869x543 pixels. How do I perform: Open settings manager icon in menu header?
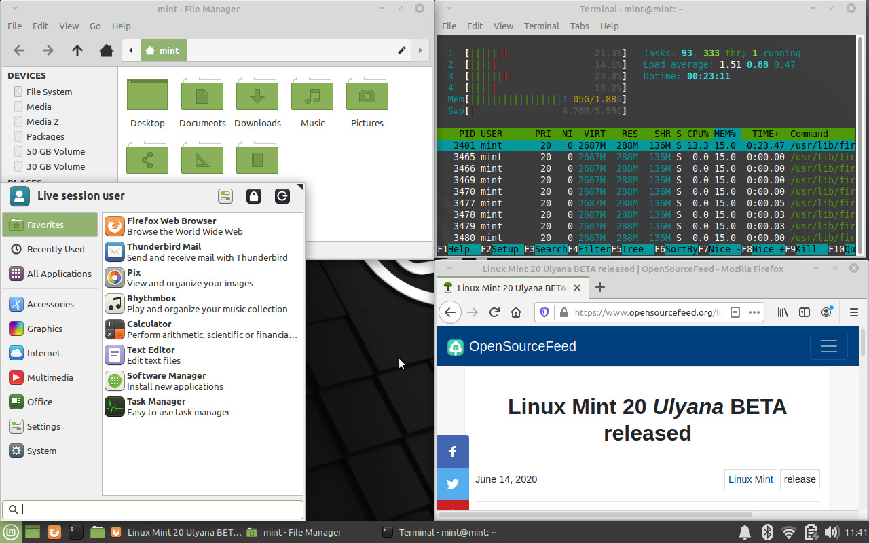click(x=225, y=196)
